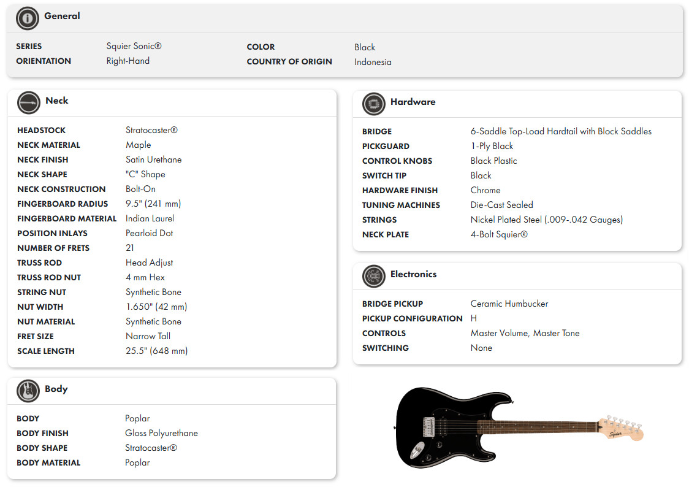Click the PICKUP CONFIGURATION label

(x=413, y=319)
